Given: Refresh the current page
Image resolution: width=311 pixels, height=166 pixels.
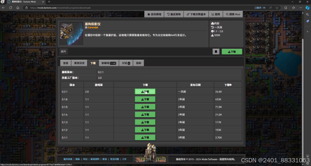Looking at the screenshot, I should tap(11, 8).
